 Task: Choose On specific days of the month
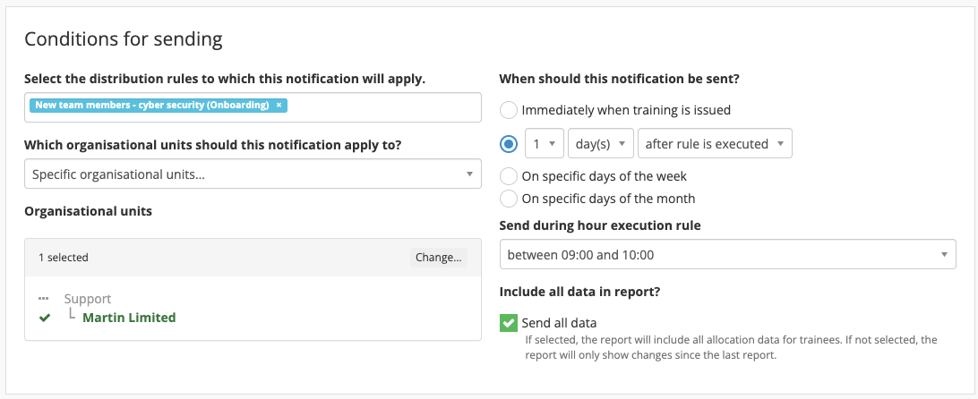509,199
